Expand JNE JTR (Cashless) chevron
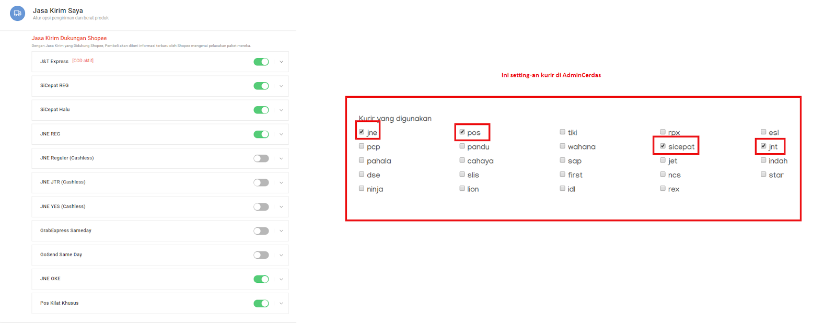This screenshot has height=323, width=836. (281, 182)
